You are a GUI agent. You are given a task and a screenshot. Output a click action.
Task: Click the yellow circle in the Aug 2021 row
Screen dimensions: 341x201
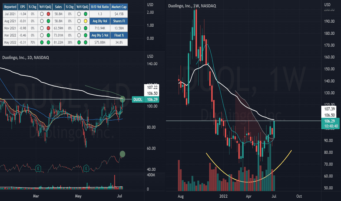[x=86, y=21]
